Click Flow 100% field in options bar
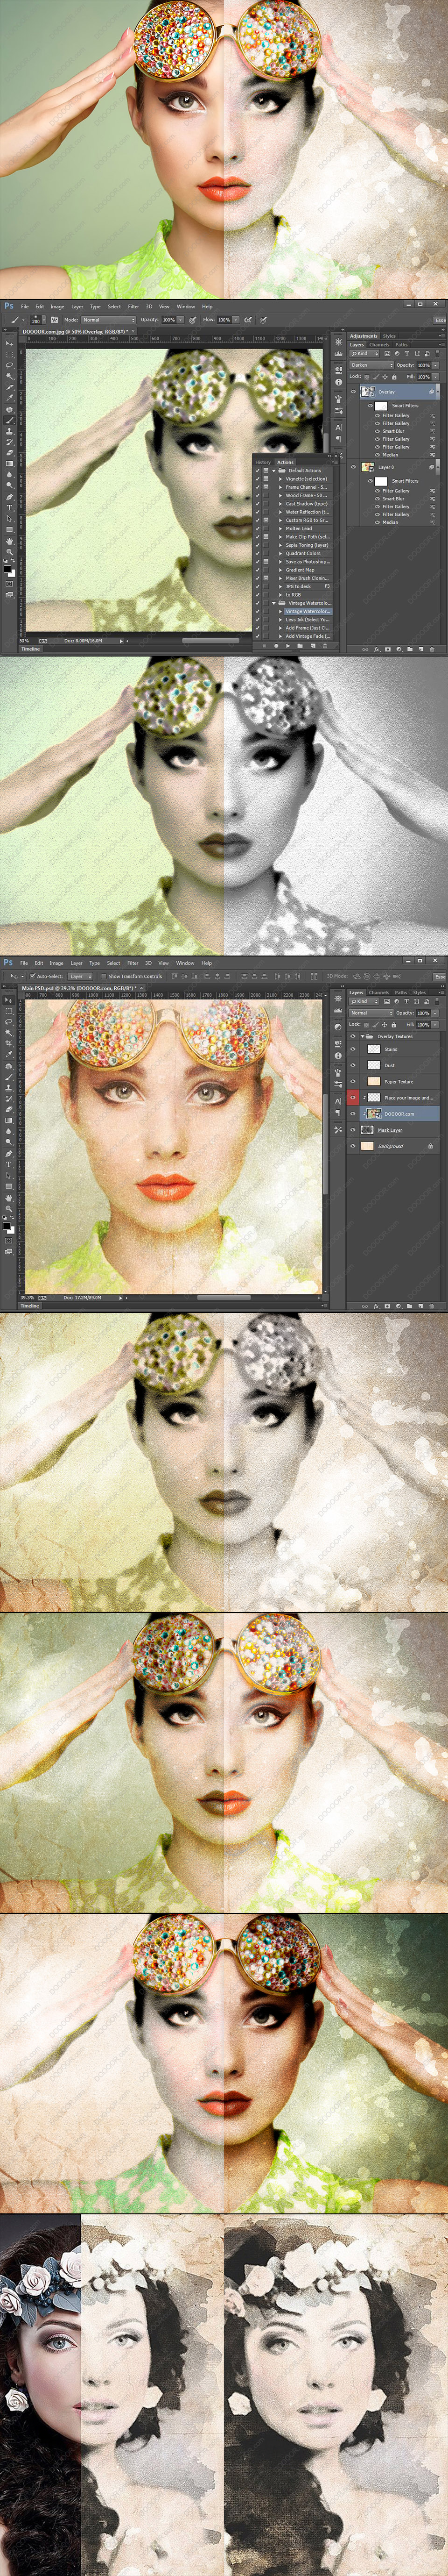This screenshot has height=2576, width=448. pyautogui.click(x=224, y=320)
